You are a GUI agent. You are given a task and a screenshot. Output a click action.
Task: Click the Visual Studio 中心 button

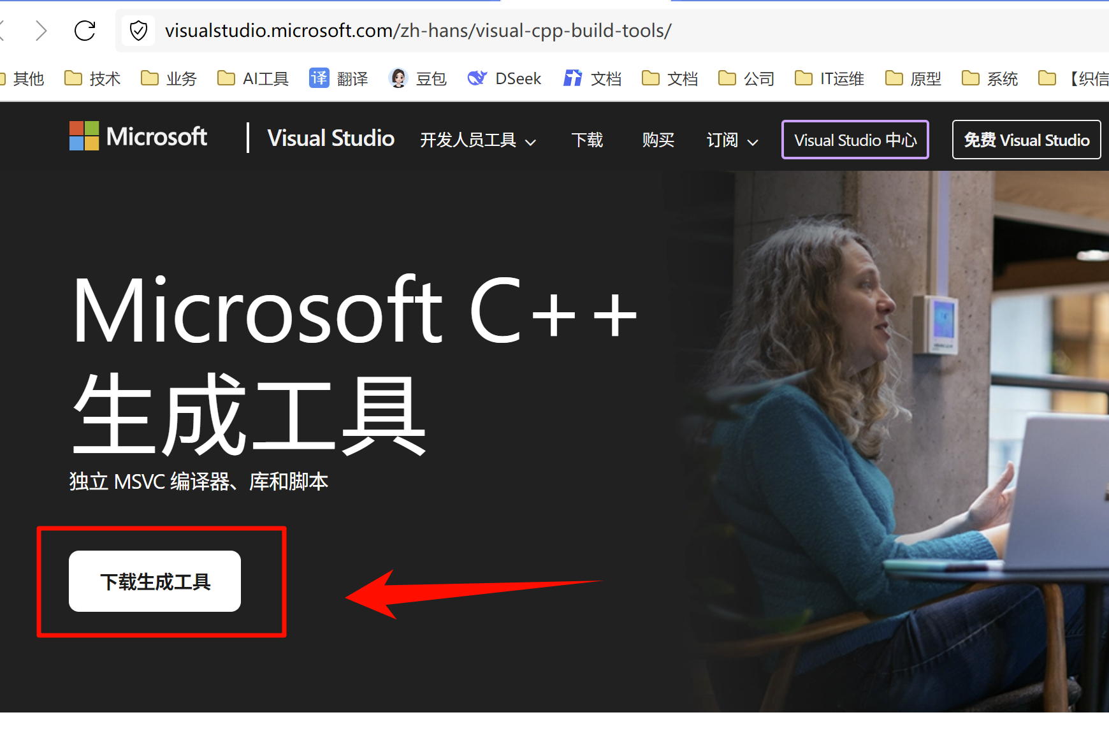(x=855, y=140)
